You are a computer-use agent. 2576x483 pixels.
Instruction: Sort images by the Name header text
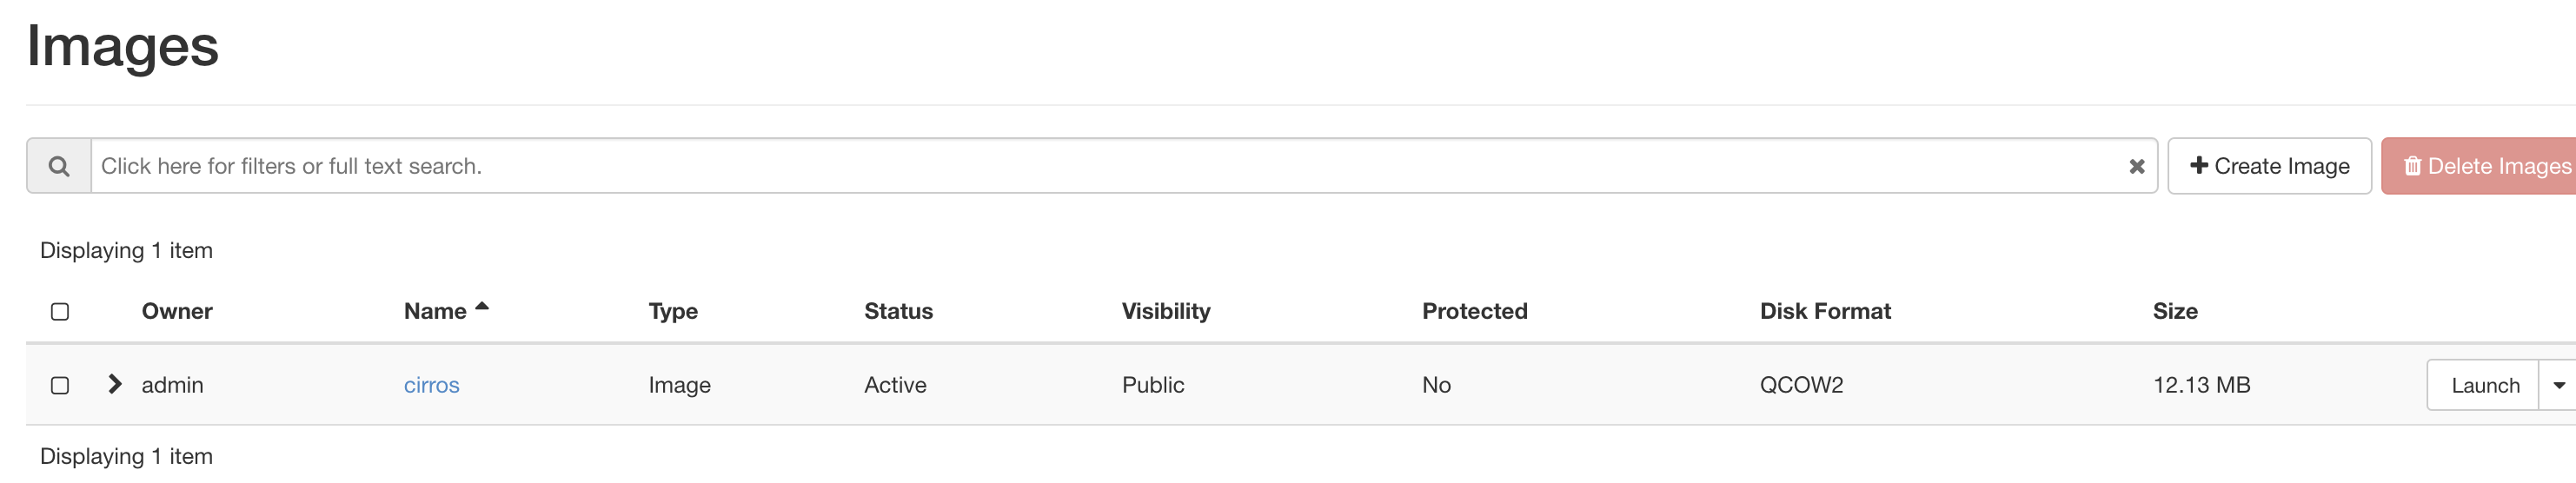(x=435, y=311)
